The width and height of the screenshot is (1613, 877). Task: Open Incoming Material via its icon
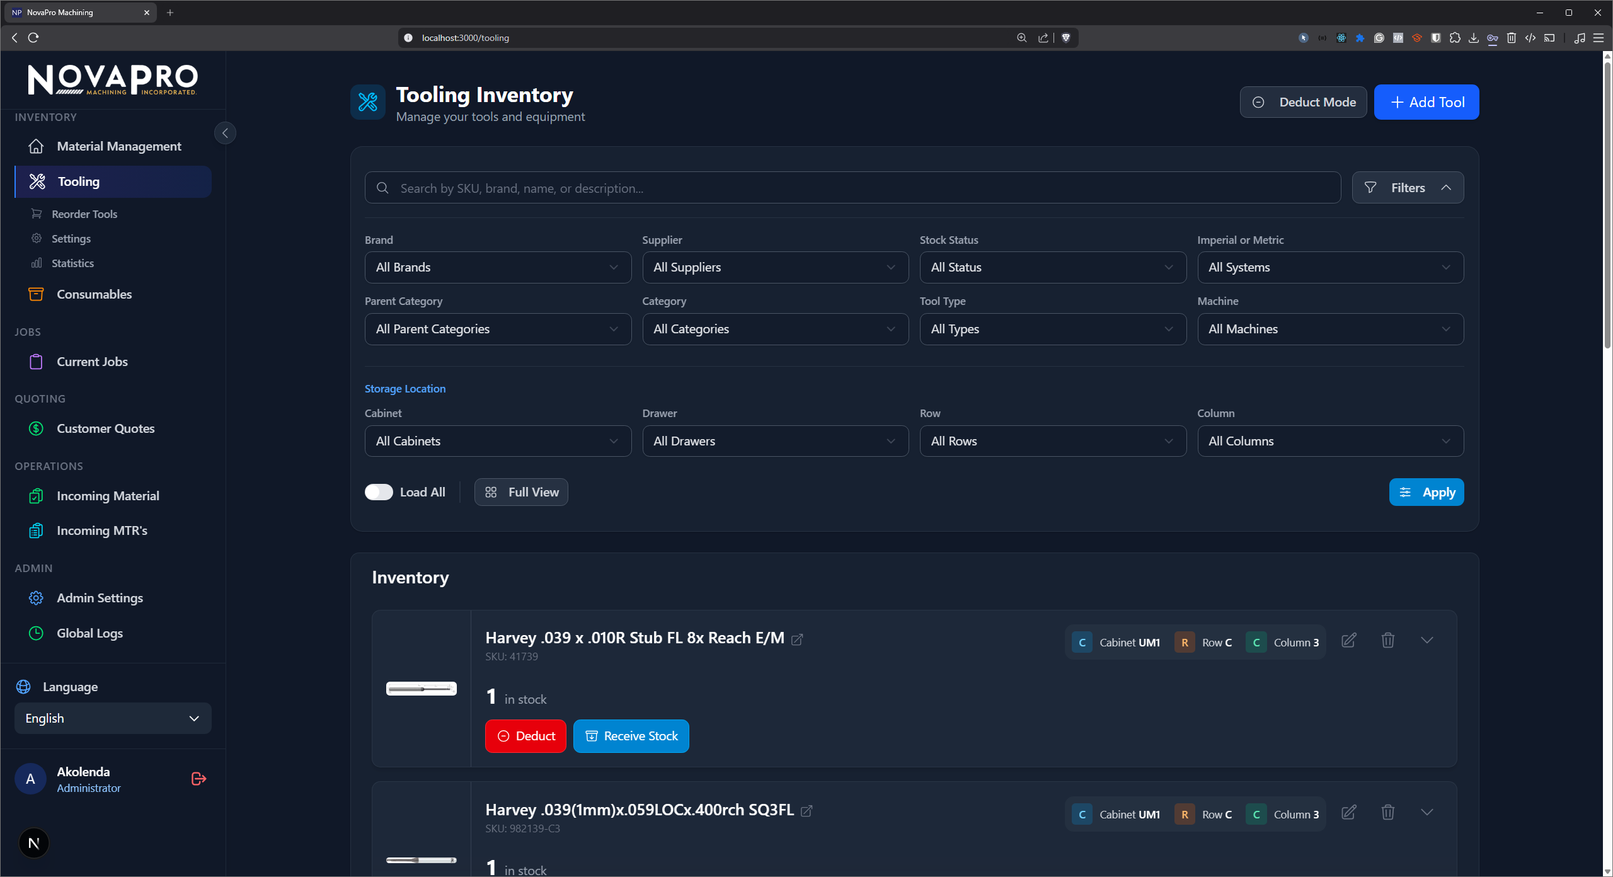[37, 496]
